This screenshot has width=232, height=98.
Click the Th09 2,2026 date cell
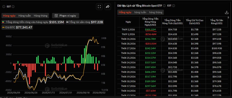128,30
